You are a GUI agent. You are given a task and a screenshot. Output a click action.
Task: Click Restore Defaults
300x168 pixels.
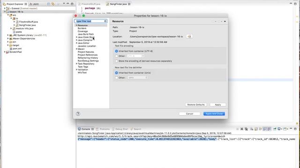196,105
